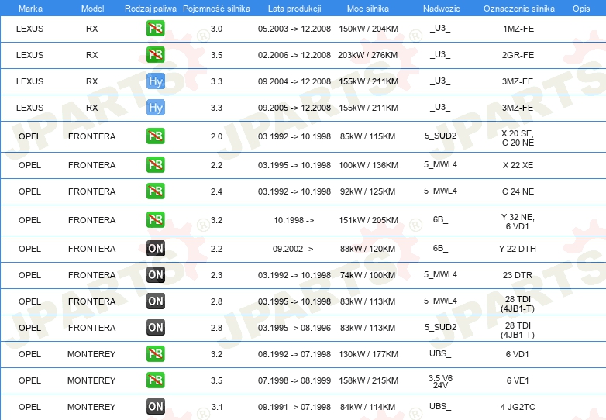Click the ON diesel icon for 23 DTR row
This screenshot has height=420, width=606.
(x=156, y=274)
